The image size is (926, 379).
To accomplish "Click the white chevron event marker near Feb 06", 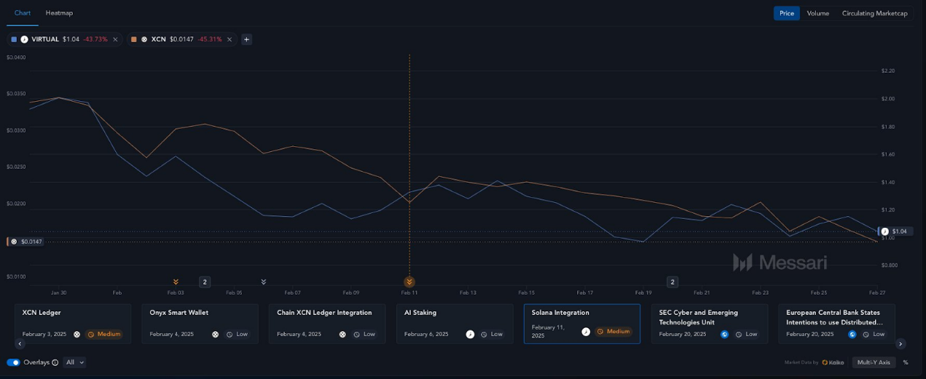I will click(x=264, y=282).
